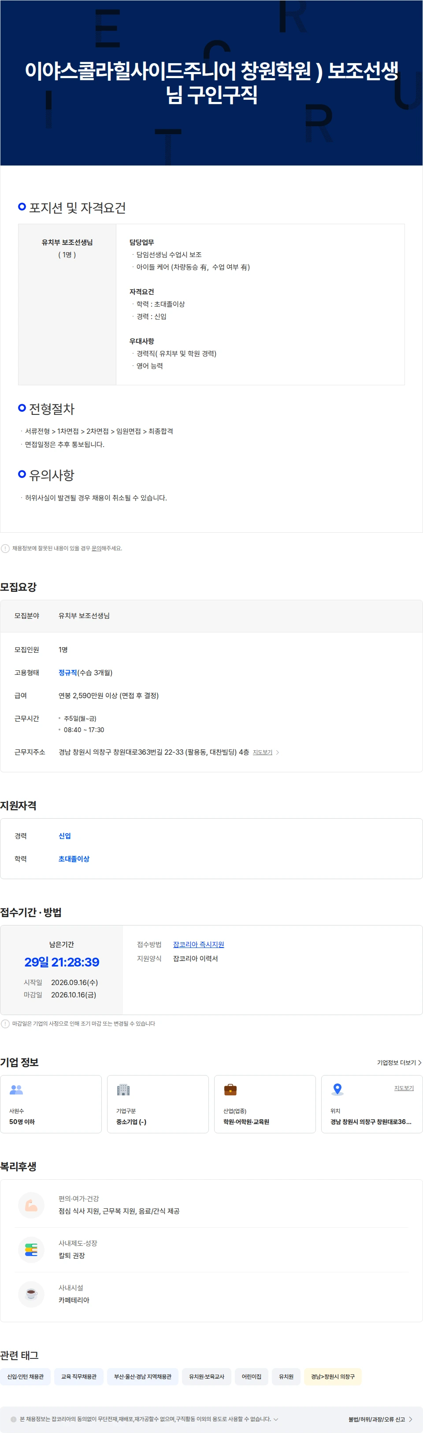The width and height of the screenshot is (423, 1433).
Task: Click the work hours 08:40 ~ 17:30
Action: (84, 730)
